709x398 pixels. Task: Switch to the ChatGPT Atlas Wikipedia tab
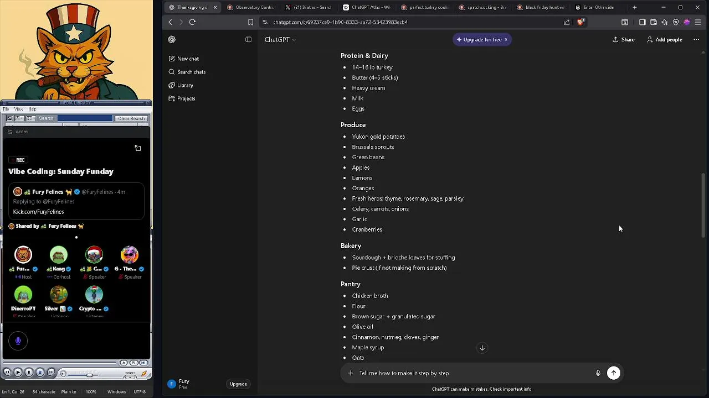point(366,8)
